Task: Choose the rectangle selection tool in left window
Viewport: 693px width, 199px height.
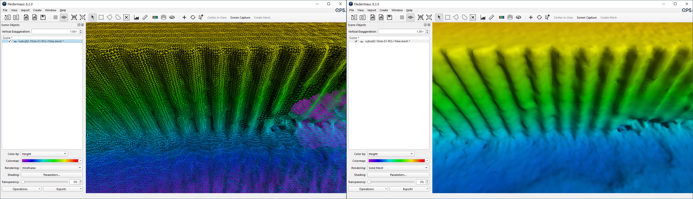Action: pyautogui.click(x=101, y=18)
